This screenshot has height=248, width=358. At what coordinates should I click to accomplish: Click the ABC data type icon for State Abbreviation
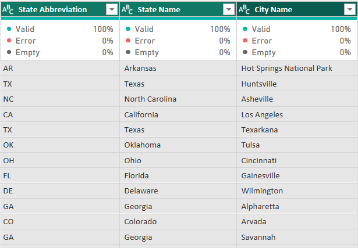click(x=8, y=9)
